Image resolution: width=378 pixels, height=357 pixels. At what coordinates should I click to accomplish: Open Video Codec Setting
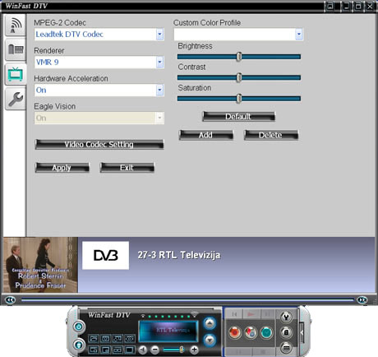pos(99,145)
